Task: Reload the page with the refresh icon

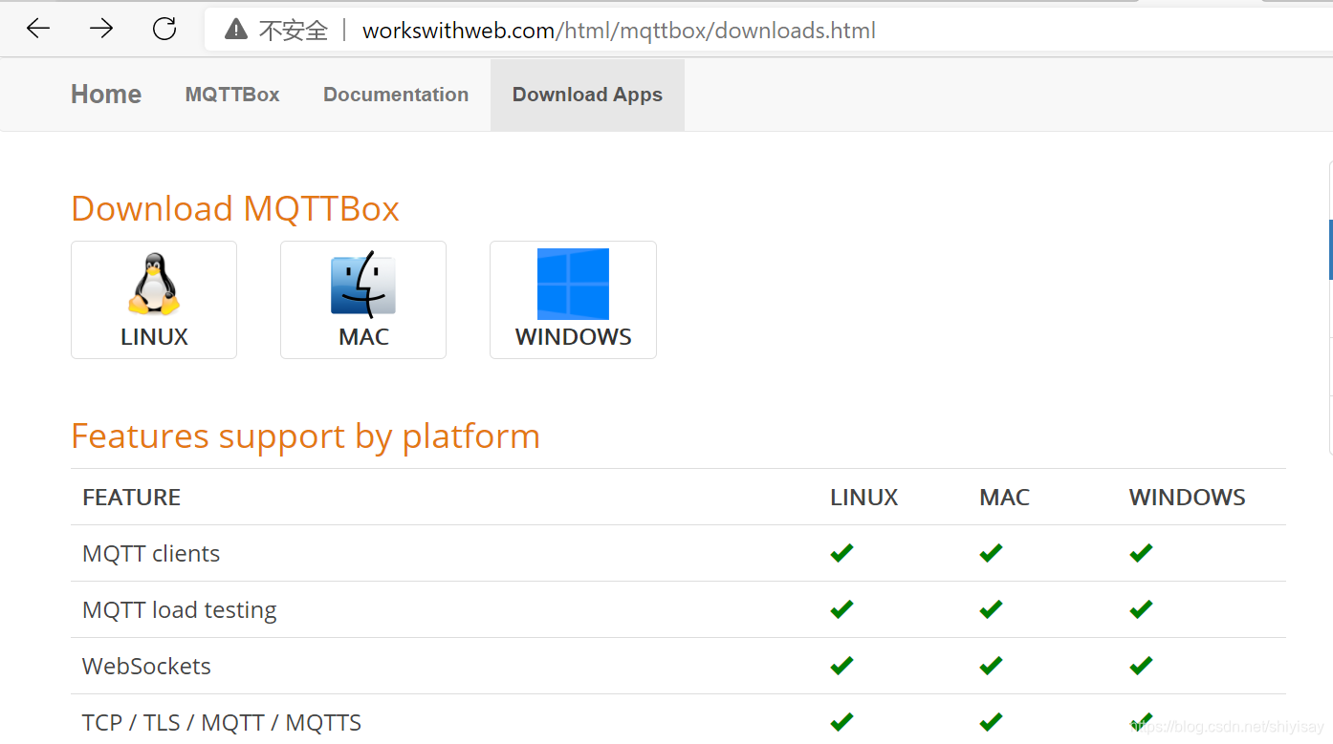Action: coord(164,29)
